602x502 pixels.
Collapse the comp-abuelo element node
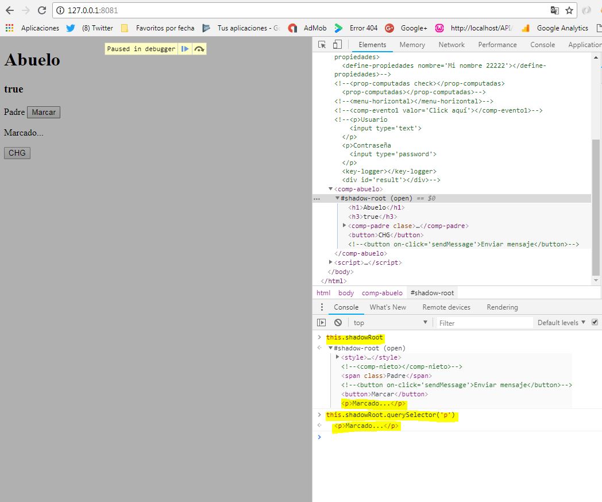(x=330, y=189)
